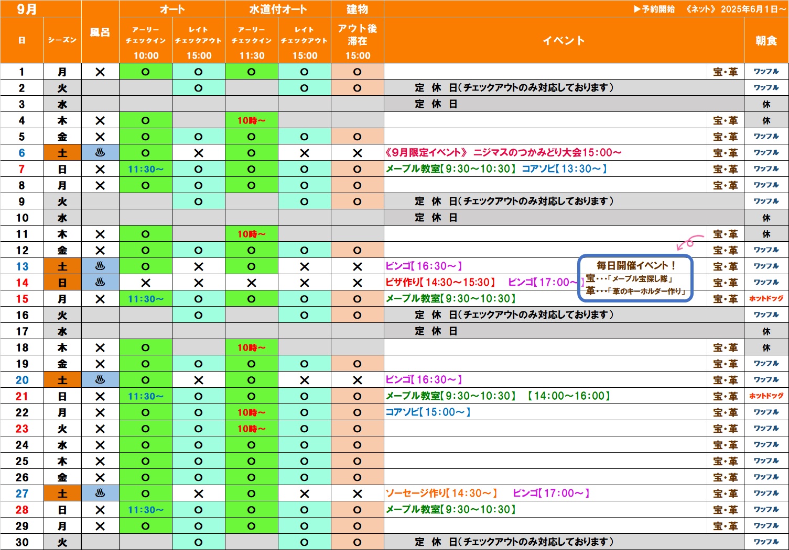Click ビンゴ【16:30〜】 on the 20th
789x550 pixels.
point(424,380)
